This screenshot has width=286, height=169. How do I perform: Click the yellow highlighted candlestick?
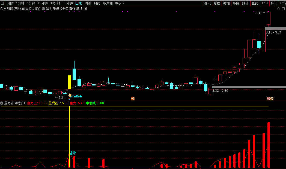(x=69, y=82)
